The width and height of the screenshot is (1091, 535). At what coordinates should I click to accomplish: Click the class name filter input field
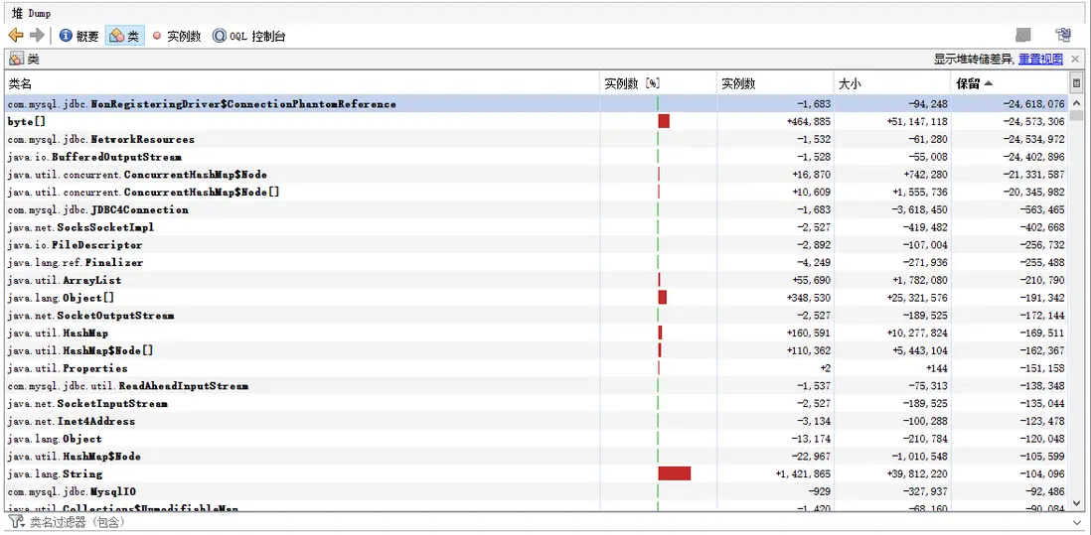[556, 522]
